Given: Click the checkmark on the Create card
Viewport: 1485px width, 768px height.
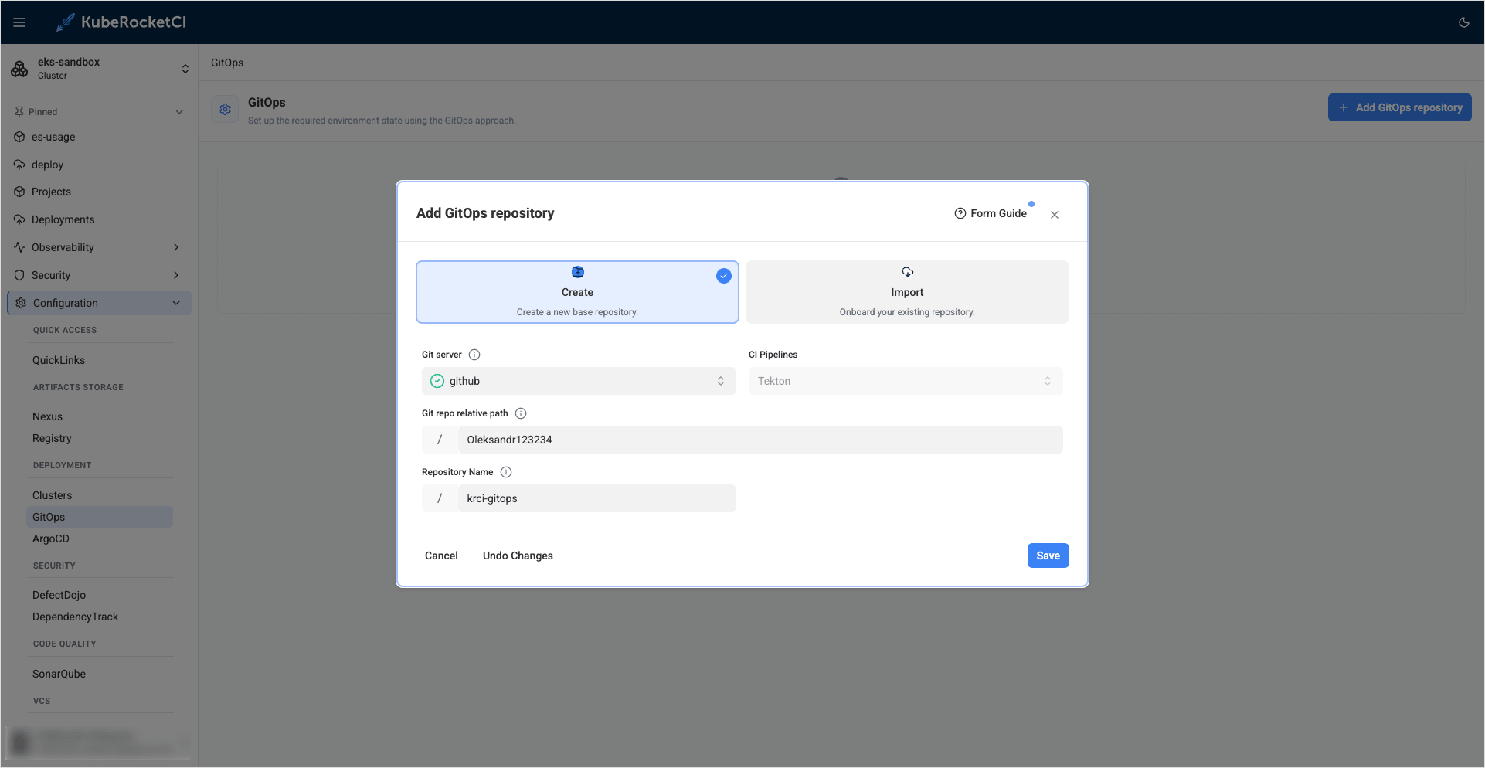Looking at the screenshot, I should [x=723, y=275].
